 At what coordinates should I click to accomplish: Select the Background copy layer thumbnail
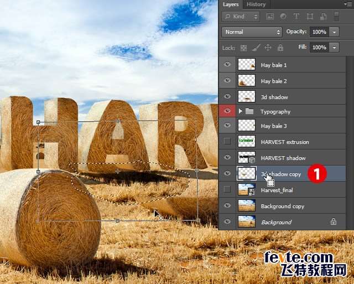[x=246, y=206]
